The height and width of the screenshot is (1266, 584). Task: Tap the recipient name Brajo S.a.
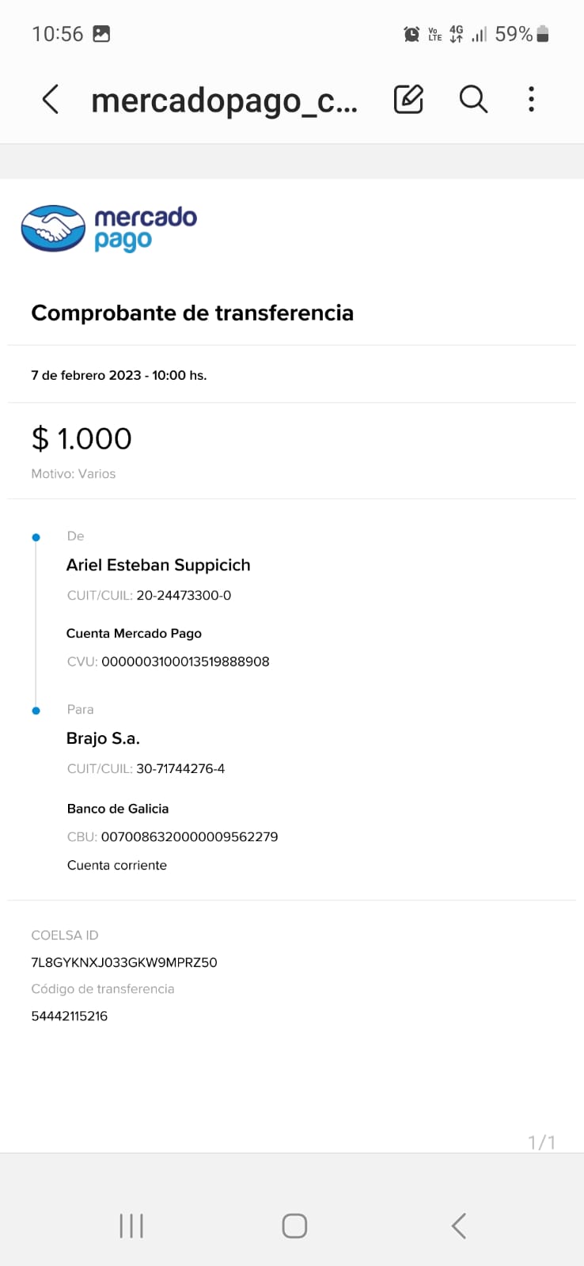tap(103, 738)
